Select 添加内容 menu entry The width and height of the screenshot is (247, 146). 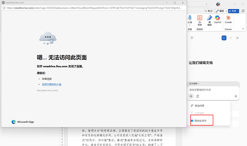tap(209, 106)
